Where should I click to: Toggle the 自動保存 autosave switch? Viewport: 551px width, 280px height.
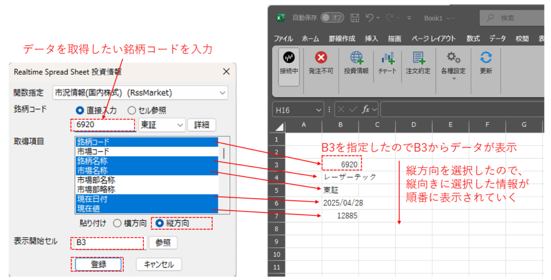[x=331, y=18]
